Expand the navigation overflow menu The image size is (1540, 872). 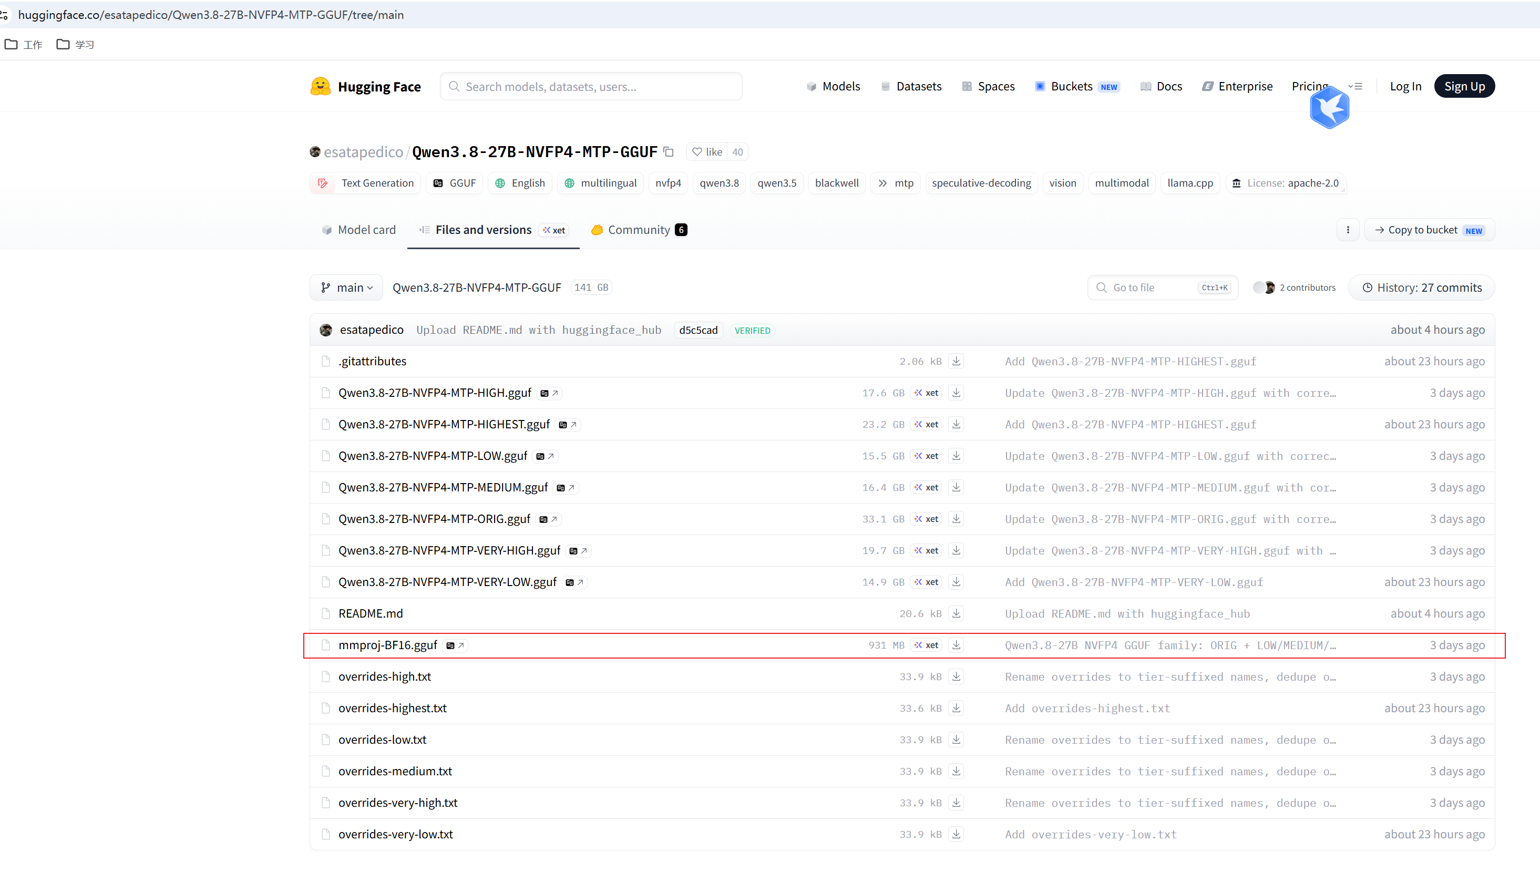pyautogui.click(x=1356, y=86)
